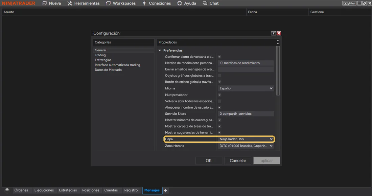This screenshot has height=196, width=372.
Task: Collapse the Preferencias section
Action: pos(160,50)
